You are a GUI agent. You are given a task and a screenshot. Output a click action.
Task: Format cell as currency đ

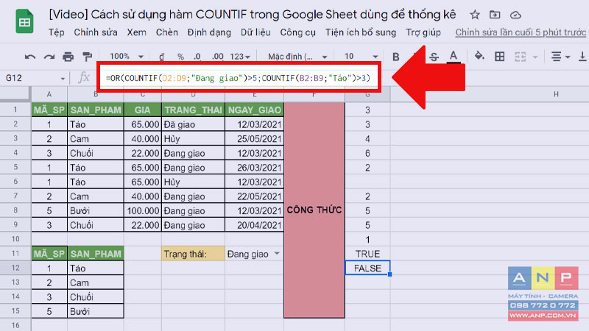[x=161, y=57]
